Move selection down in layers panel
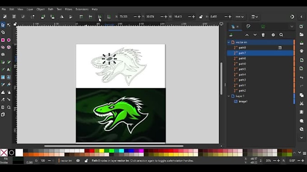307x172 pixels. (255, 35)
